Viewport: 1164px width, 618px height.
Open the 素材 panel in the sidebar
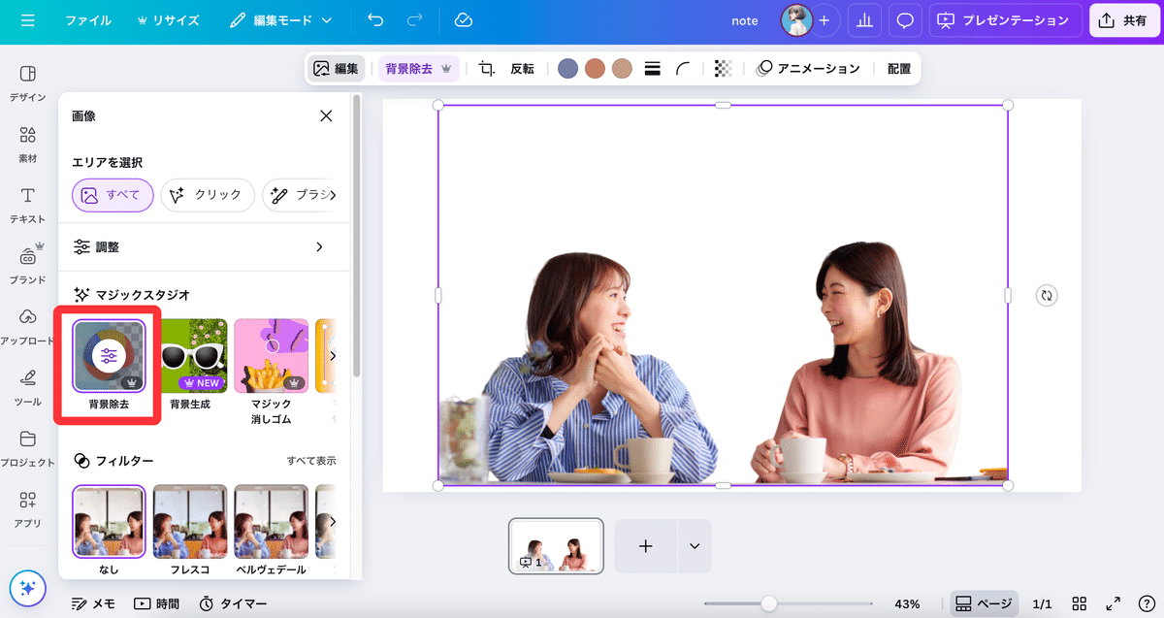[x=26, y=144]
